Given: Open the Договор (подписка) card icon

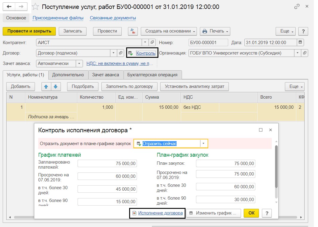Looking at the screenshot, I should click(x=121, y=53).
